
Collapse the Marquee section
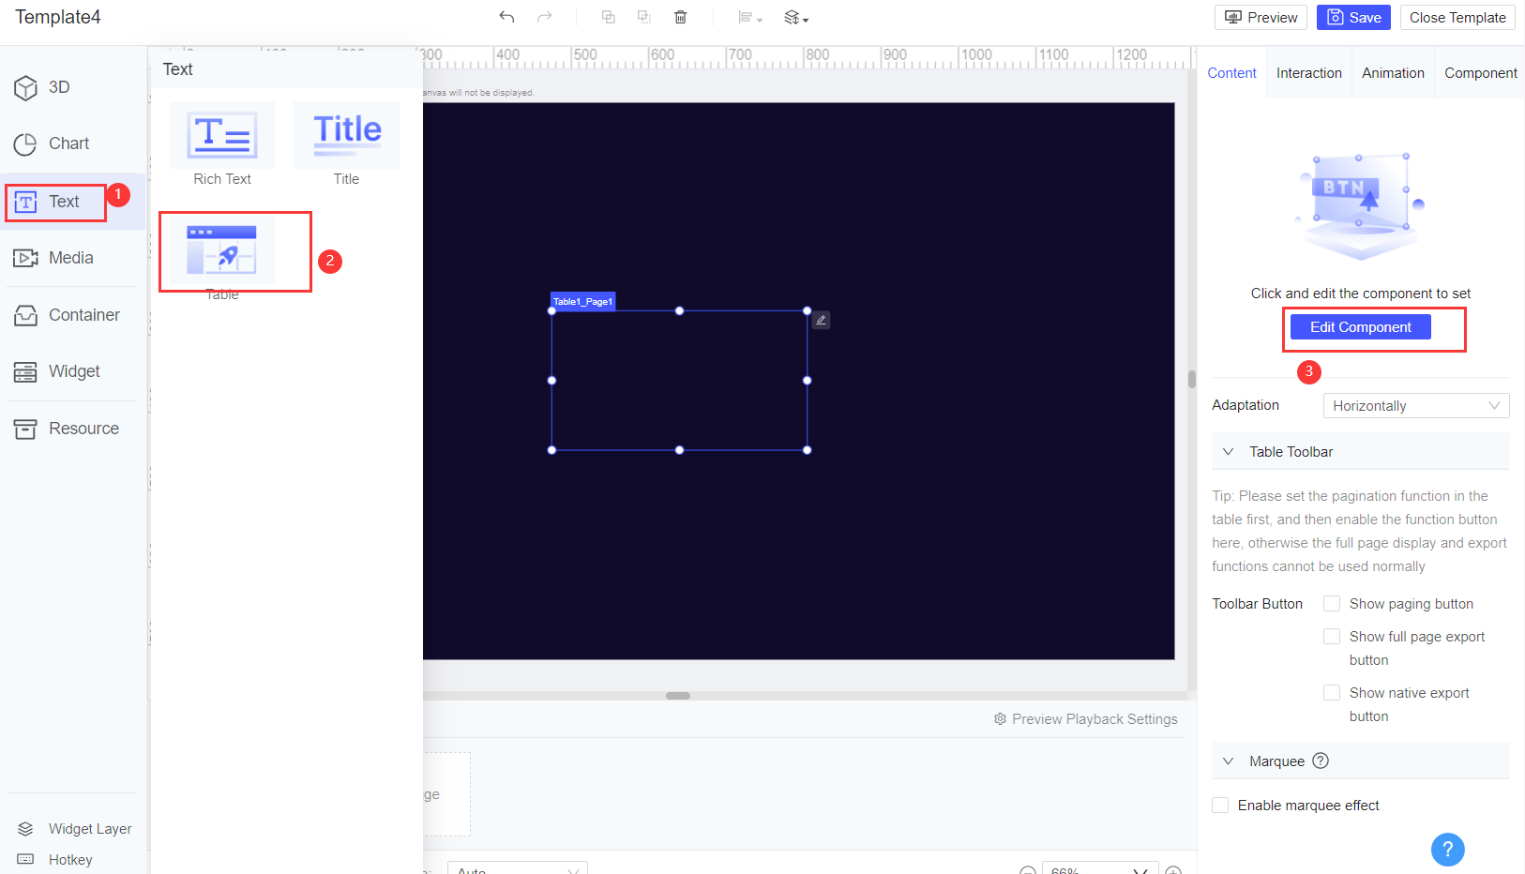(1361, 761)
